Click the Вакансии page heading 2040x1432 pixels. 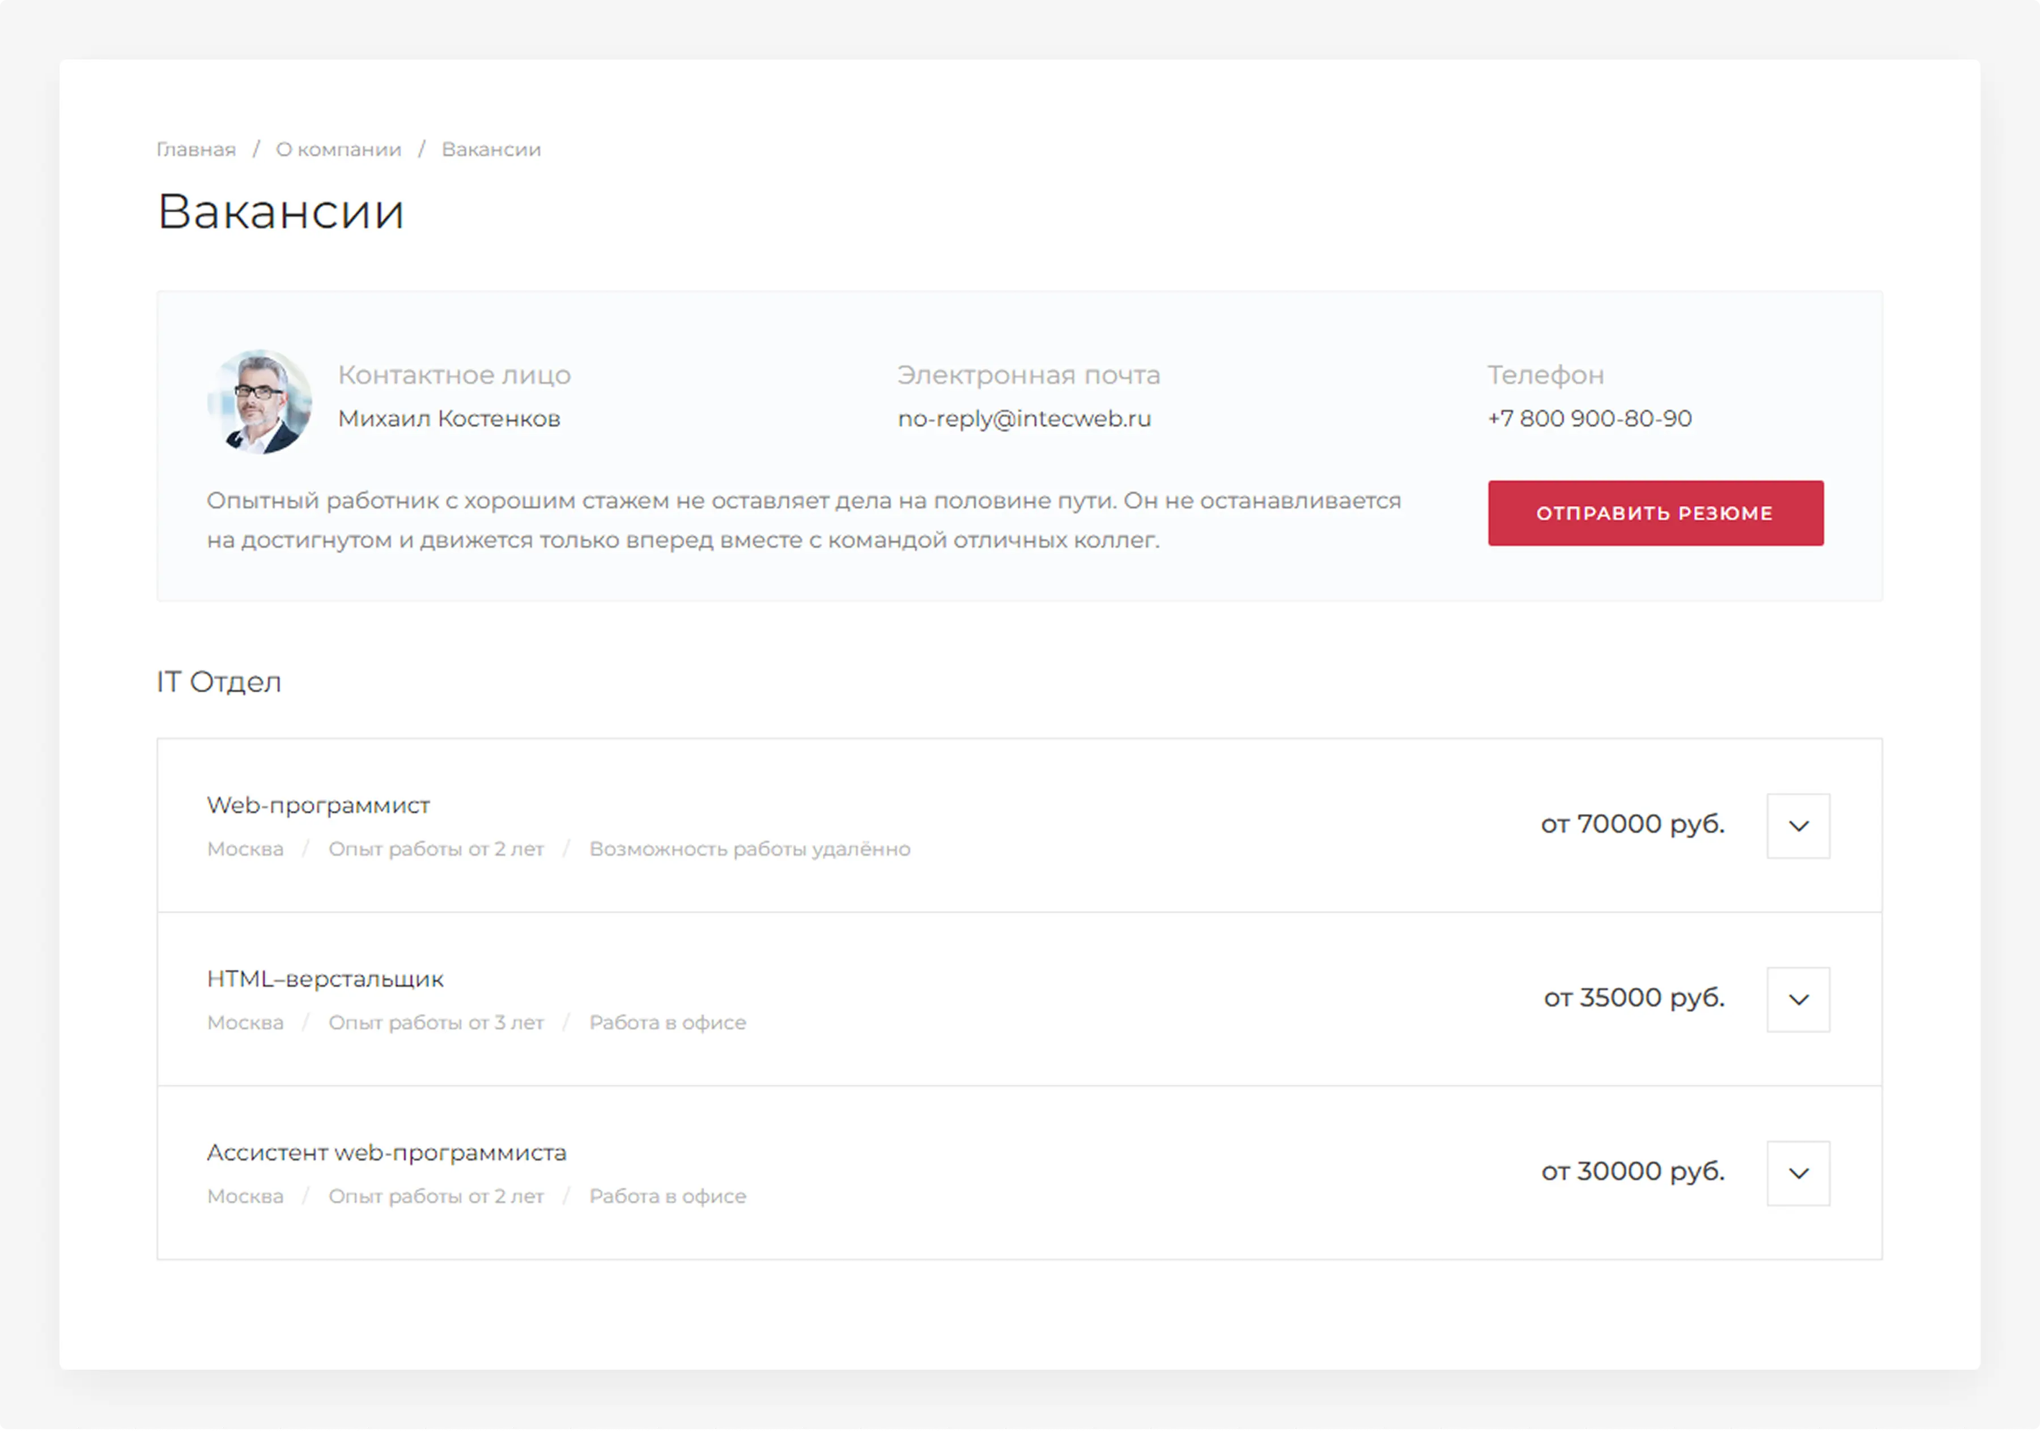(280, 211)
